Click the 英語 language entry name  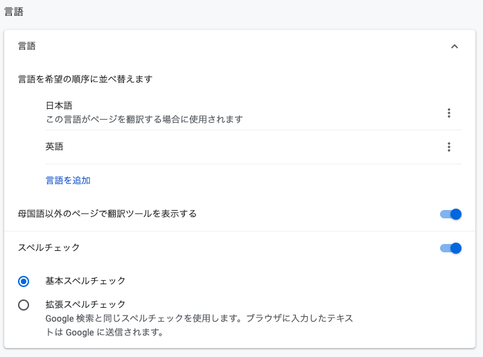[x=54, y=146]
